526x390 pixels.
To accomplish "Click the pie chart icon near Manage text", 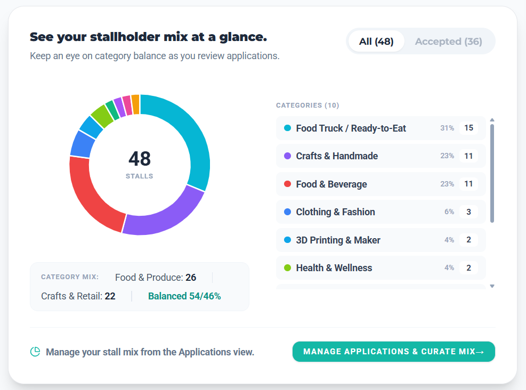I will [35, 352].
